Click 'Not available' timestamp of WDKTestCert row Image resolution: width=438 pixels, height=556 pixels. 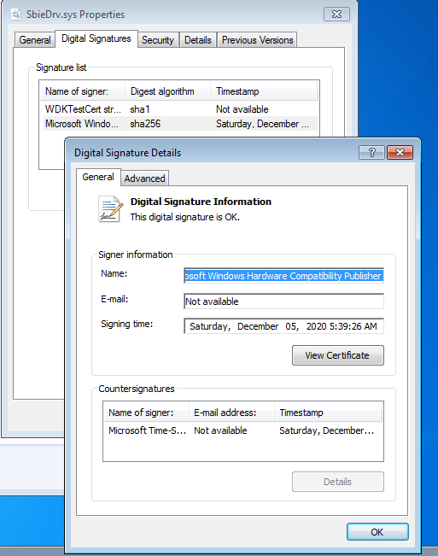pyautogui.click(x=242, y=109)
